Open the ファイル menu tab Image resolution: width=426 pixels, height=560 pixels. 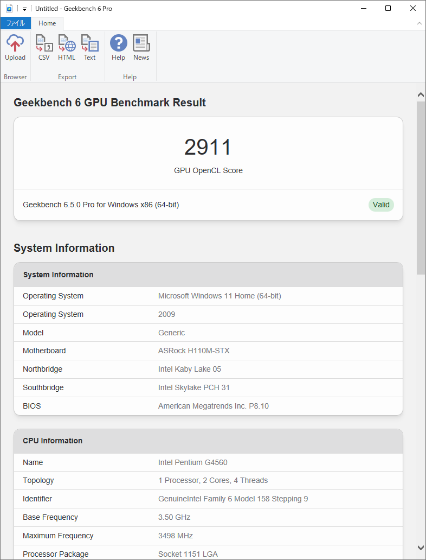pyautogui.click(x=15, y=23)
